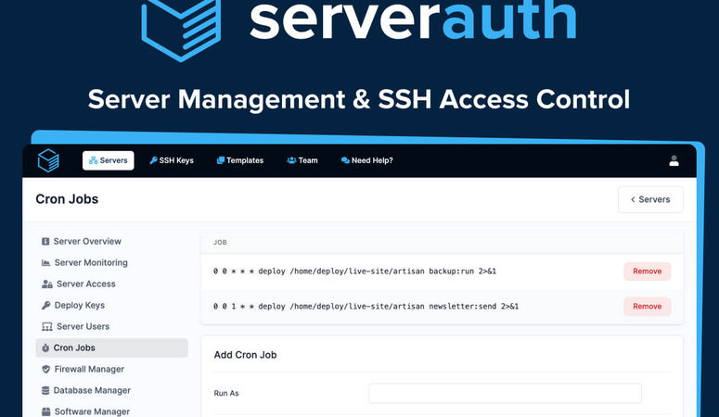Click the Server Users group icon
This screenshot has height=417, width=719.
[x=46, y=327]
